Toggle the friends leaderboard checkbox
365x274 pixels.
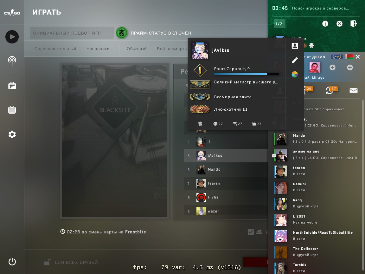(251, 232)
